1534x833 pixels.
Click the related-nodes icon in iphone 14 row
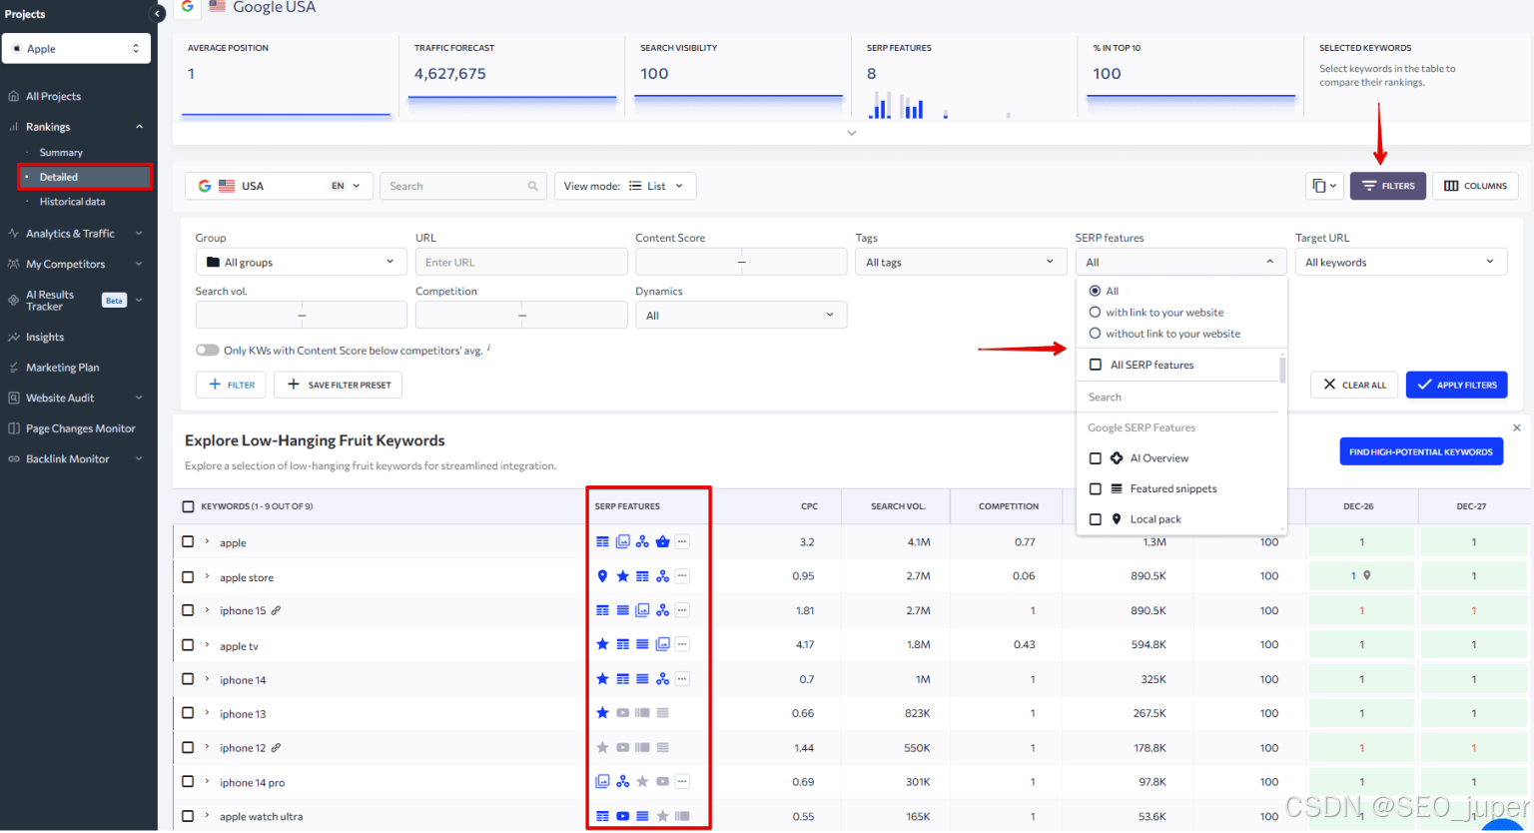662,679
